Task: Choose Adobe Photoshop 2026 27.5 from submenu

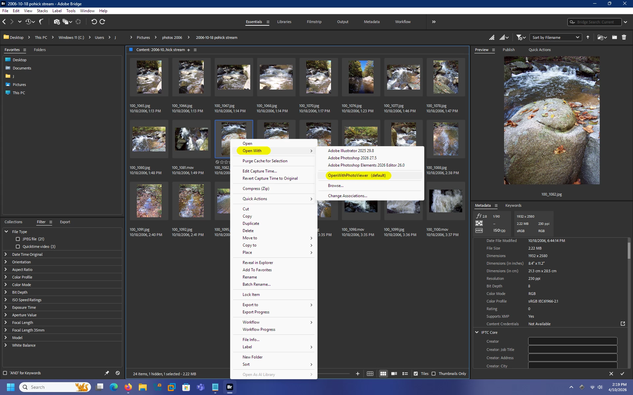Action: coord(352,158)
